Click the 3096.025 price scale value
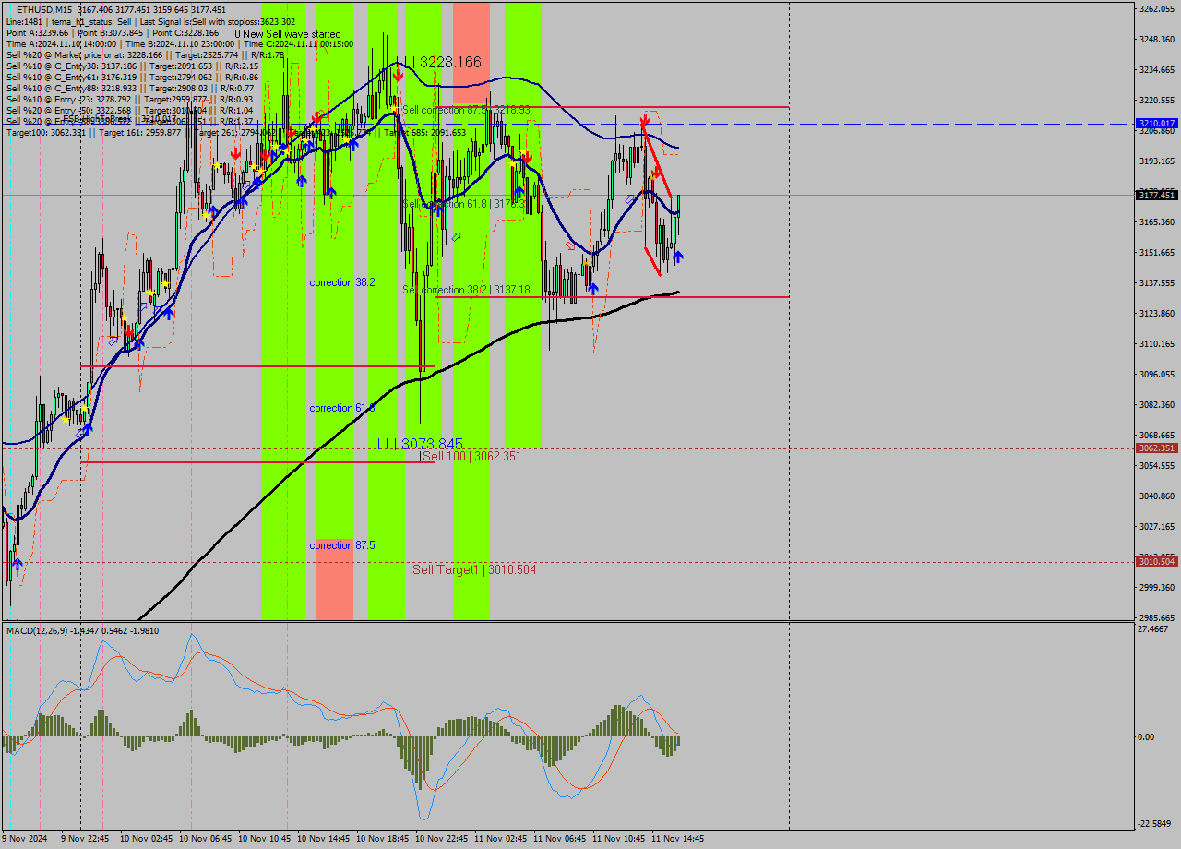 click(x=1156, y=374)
